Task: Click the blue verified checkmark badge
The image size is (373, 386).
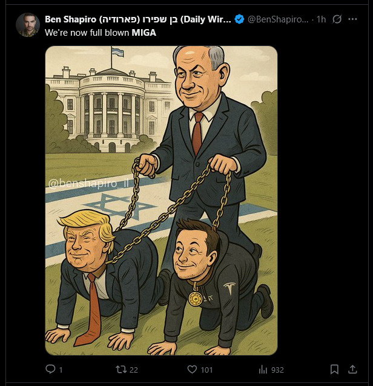Action: (x=239, y=19)
